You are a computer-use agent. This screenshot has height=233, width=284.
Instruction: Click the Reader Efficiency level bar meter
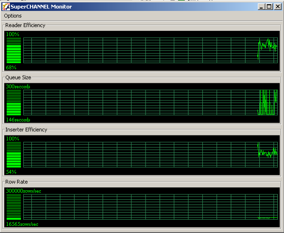tap(14, 50)
